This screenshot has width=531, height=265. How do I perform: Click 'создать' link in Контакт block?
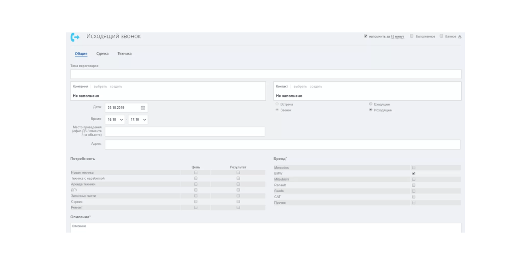(x=316, y=86)
